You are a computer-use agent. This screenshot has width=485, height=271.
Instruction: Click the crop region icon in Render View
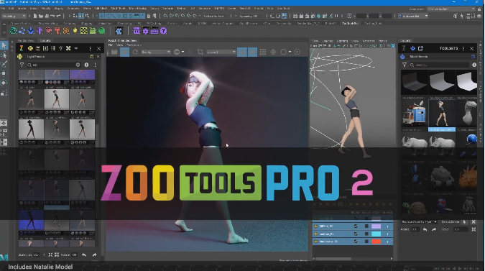coord(200,52)
